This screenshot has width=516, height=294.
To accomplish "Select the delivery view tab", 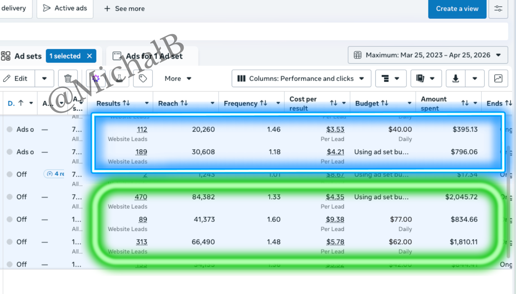I will (15, 8).
